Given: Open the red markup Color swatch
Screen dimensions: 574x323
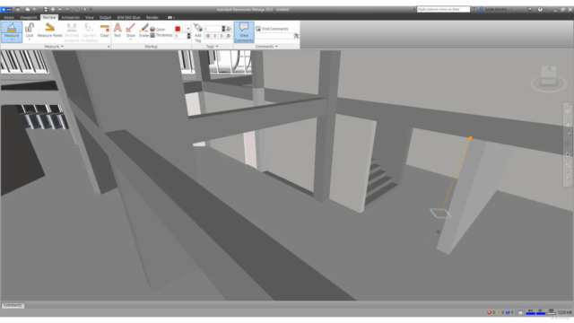Looking at the screenshot, I should click(178, 29).
